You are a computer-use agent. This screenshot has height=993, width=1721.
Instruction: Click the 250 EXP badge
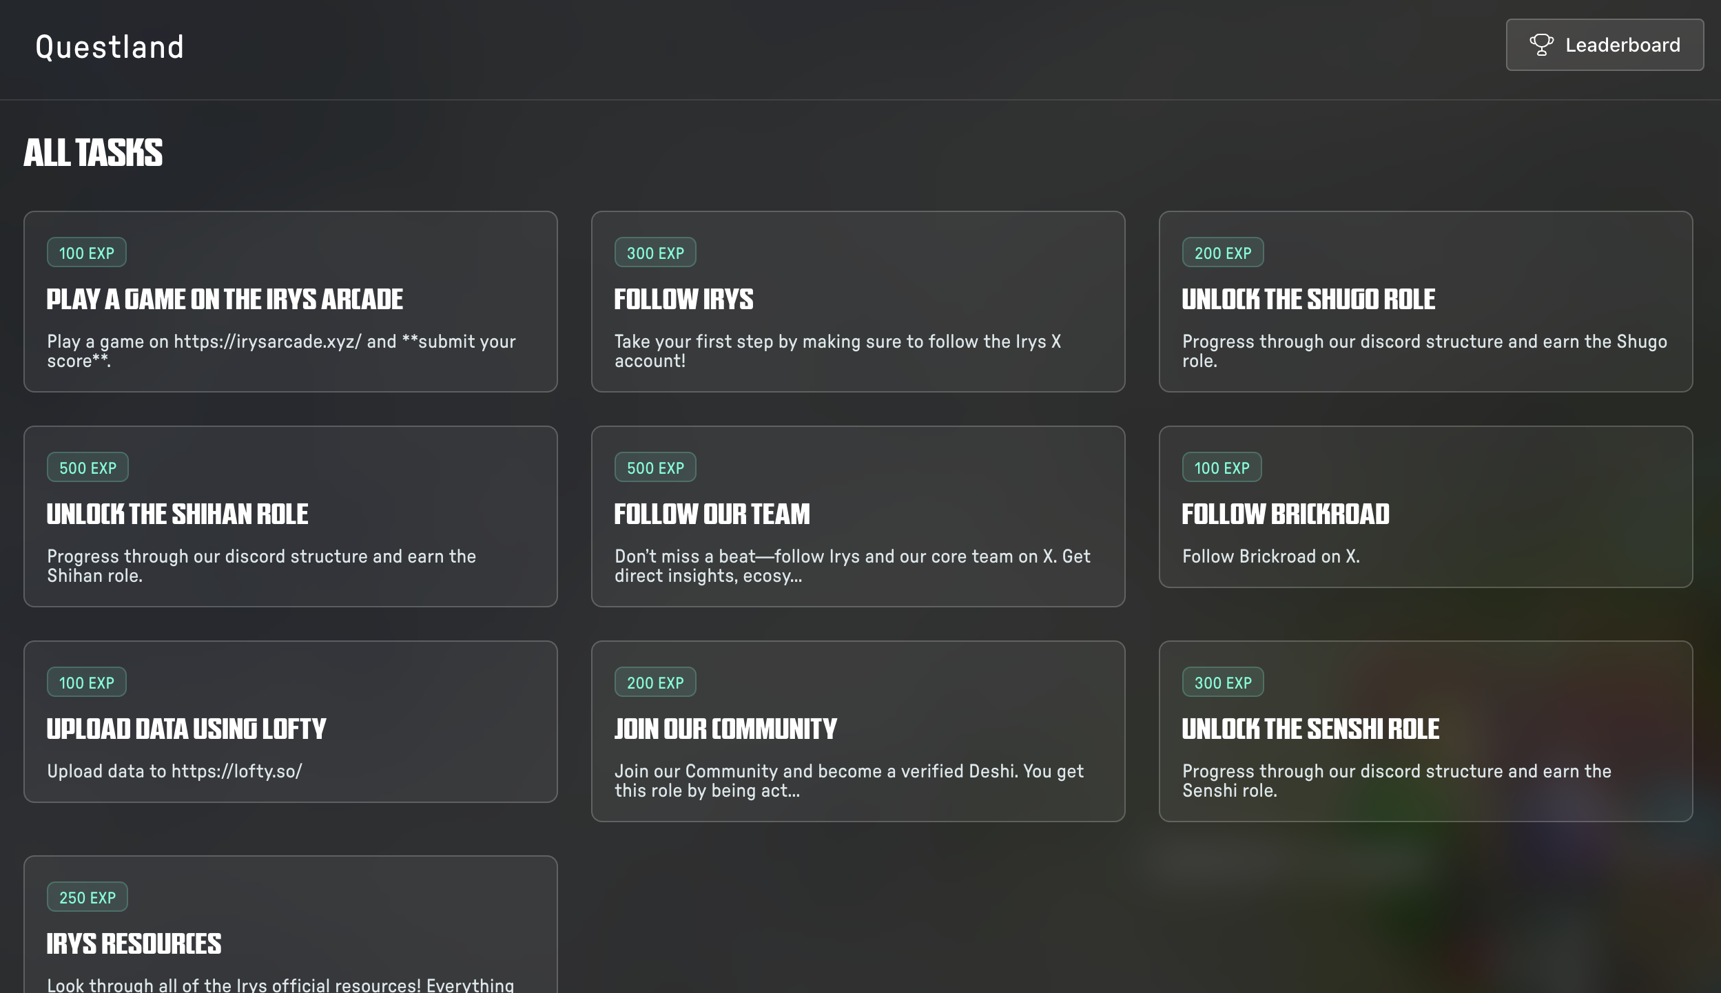[x=87, y=897]
